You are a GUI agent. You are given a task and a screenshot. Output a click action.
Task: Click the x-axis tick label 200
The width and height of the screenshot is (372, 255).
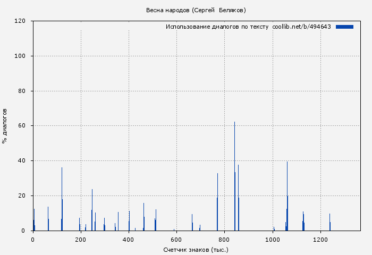click(x=81, y=240)
